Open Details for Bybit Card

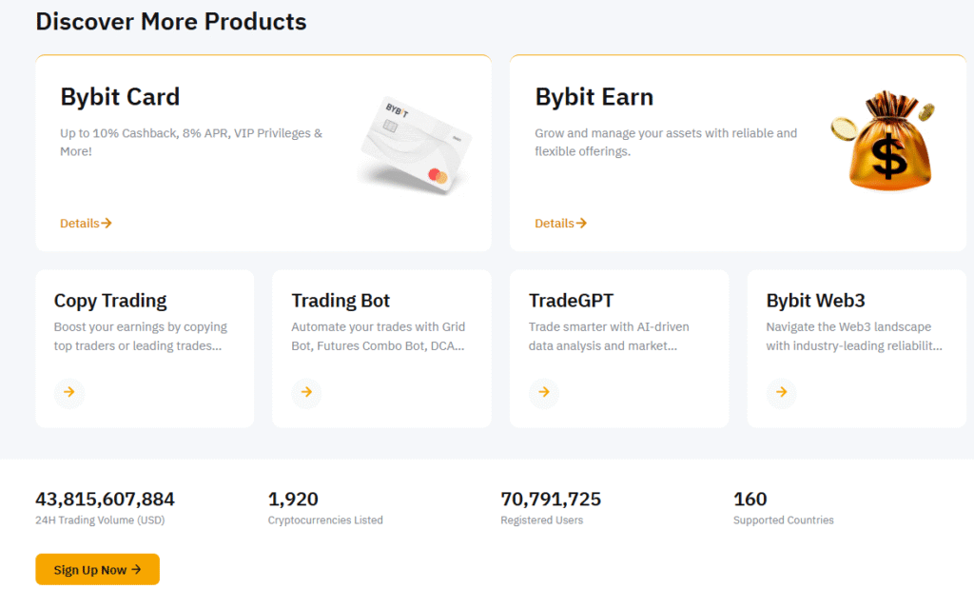tap(86, 223)
